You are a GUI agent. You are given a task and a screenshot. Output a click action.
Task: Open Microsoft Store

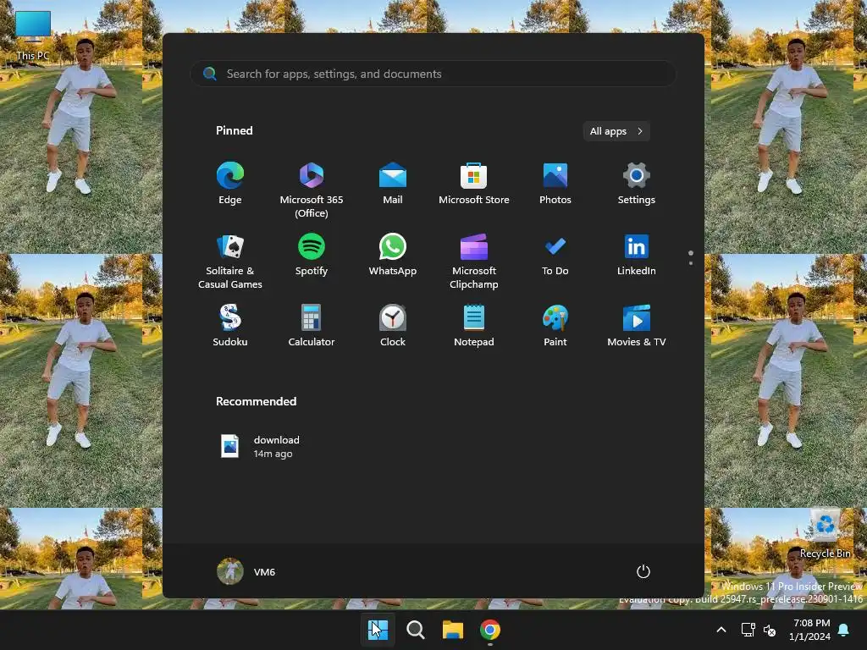click(474, 184)
